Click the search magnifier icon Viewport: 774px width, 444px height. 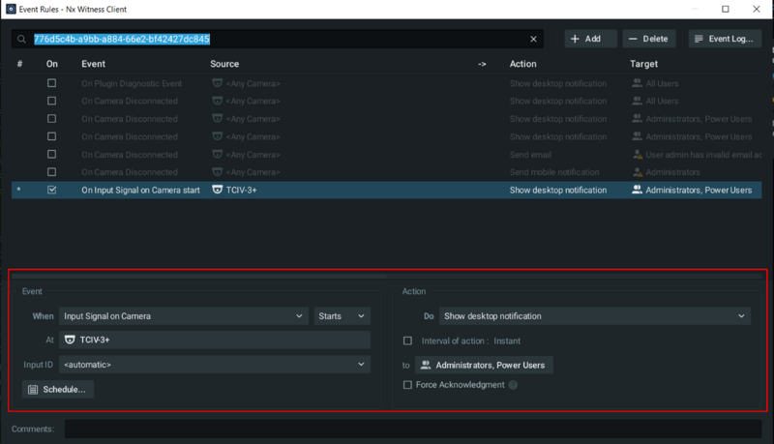[x=22, y=40]
